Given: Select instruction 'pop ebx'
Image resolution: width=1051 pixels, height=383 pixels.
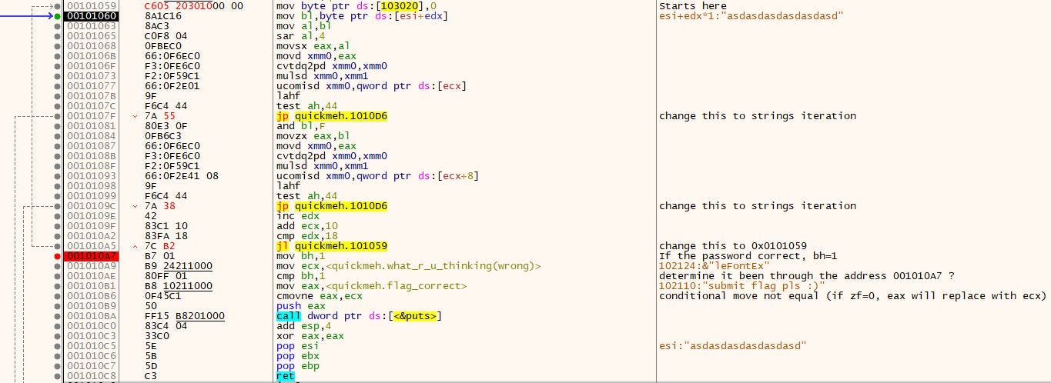Looking at the screenshot, I should pyautogui.click(x=296, y=356).
